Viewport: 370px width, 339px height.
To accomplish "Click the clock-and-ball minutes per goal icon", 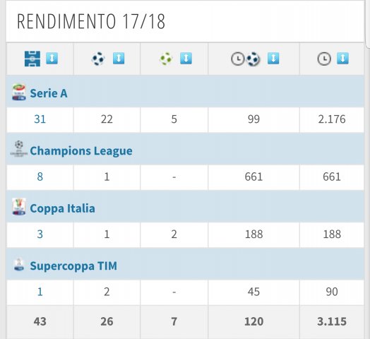I will [246, 59].
